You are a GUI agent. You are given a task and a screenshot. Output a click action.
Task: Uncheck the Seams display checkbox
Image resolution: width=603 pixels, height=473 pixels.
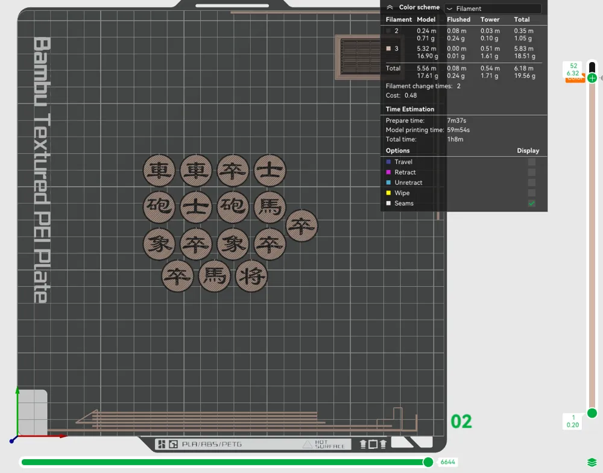point(531,204)
